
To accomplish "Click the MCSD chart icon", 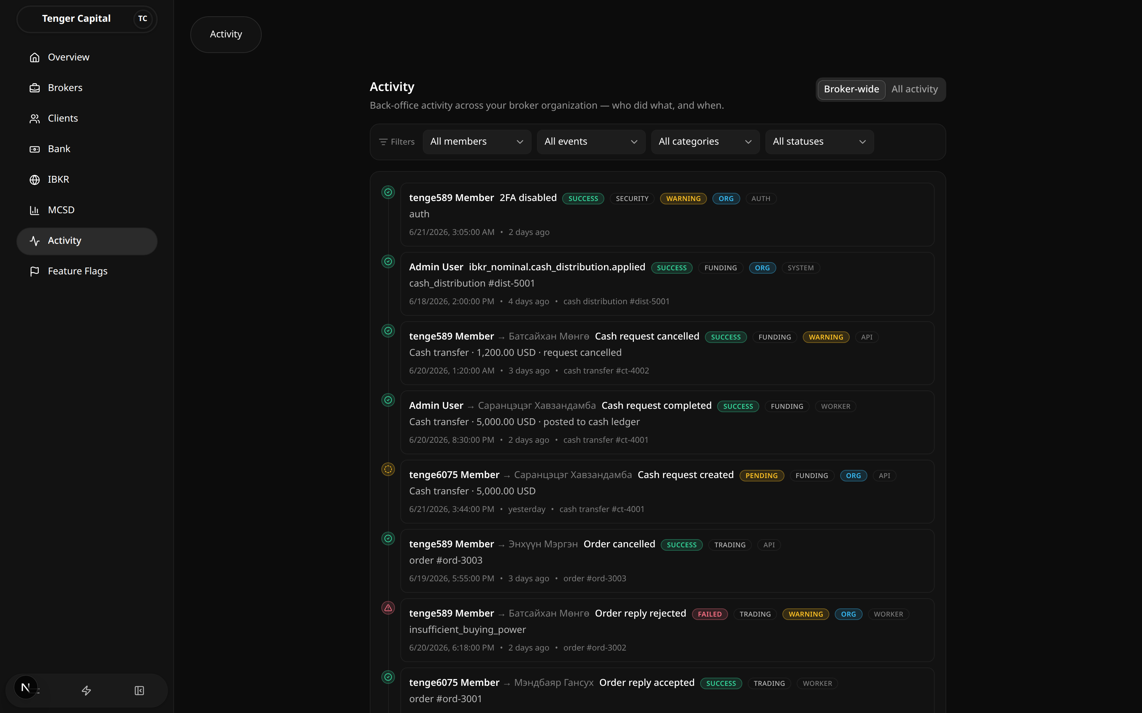I will pyautogui.click(x=34, y=210).
